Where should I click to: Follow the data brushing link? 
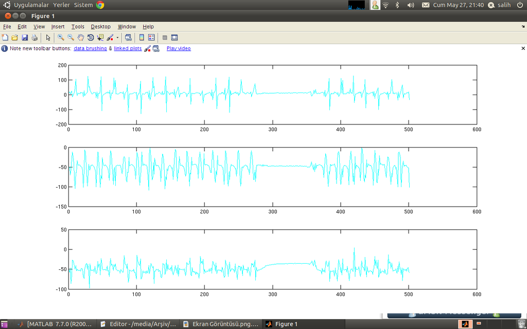(90, 48)
